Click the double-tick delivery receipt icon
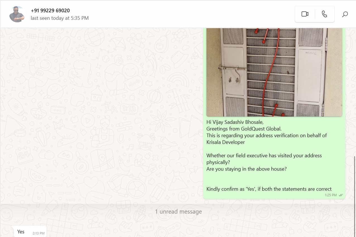Viewport: 356px width, 237px height. click(341, 195)
